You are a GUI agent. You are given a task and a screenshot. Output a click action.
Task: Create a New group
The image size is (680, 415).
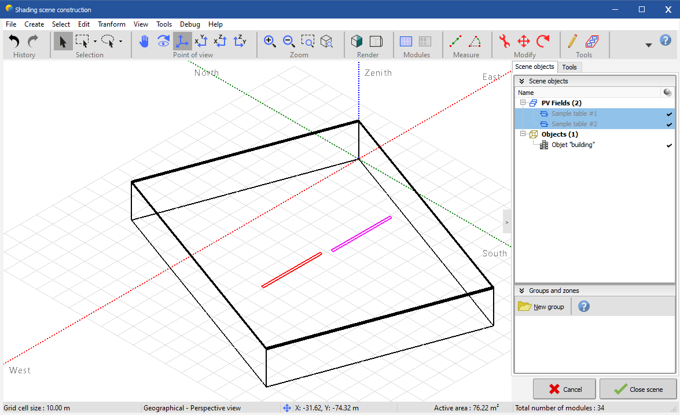(x=541, y=307)
